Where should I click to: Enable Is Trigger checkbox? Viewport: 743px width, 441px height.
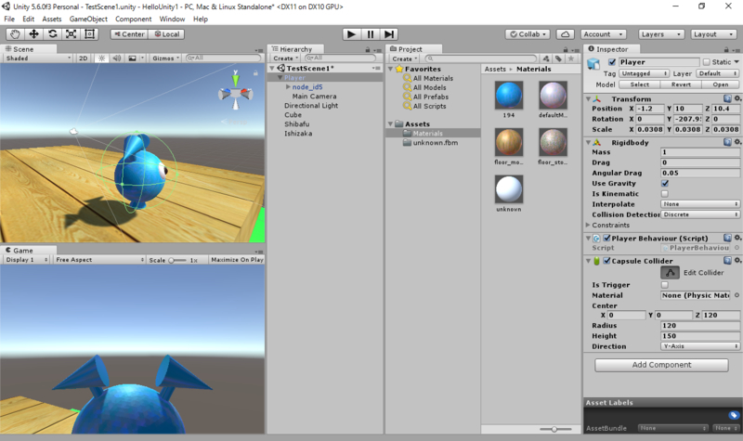665,285
